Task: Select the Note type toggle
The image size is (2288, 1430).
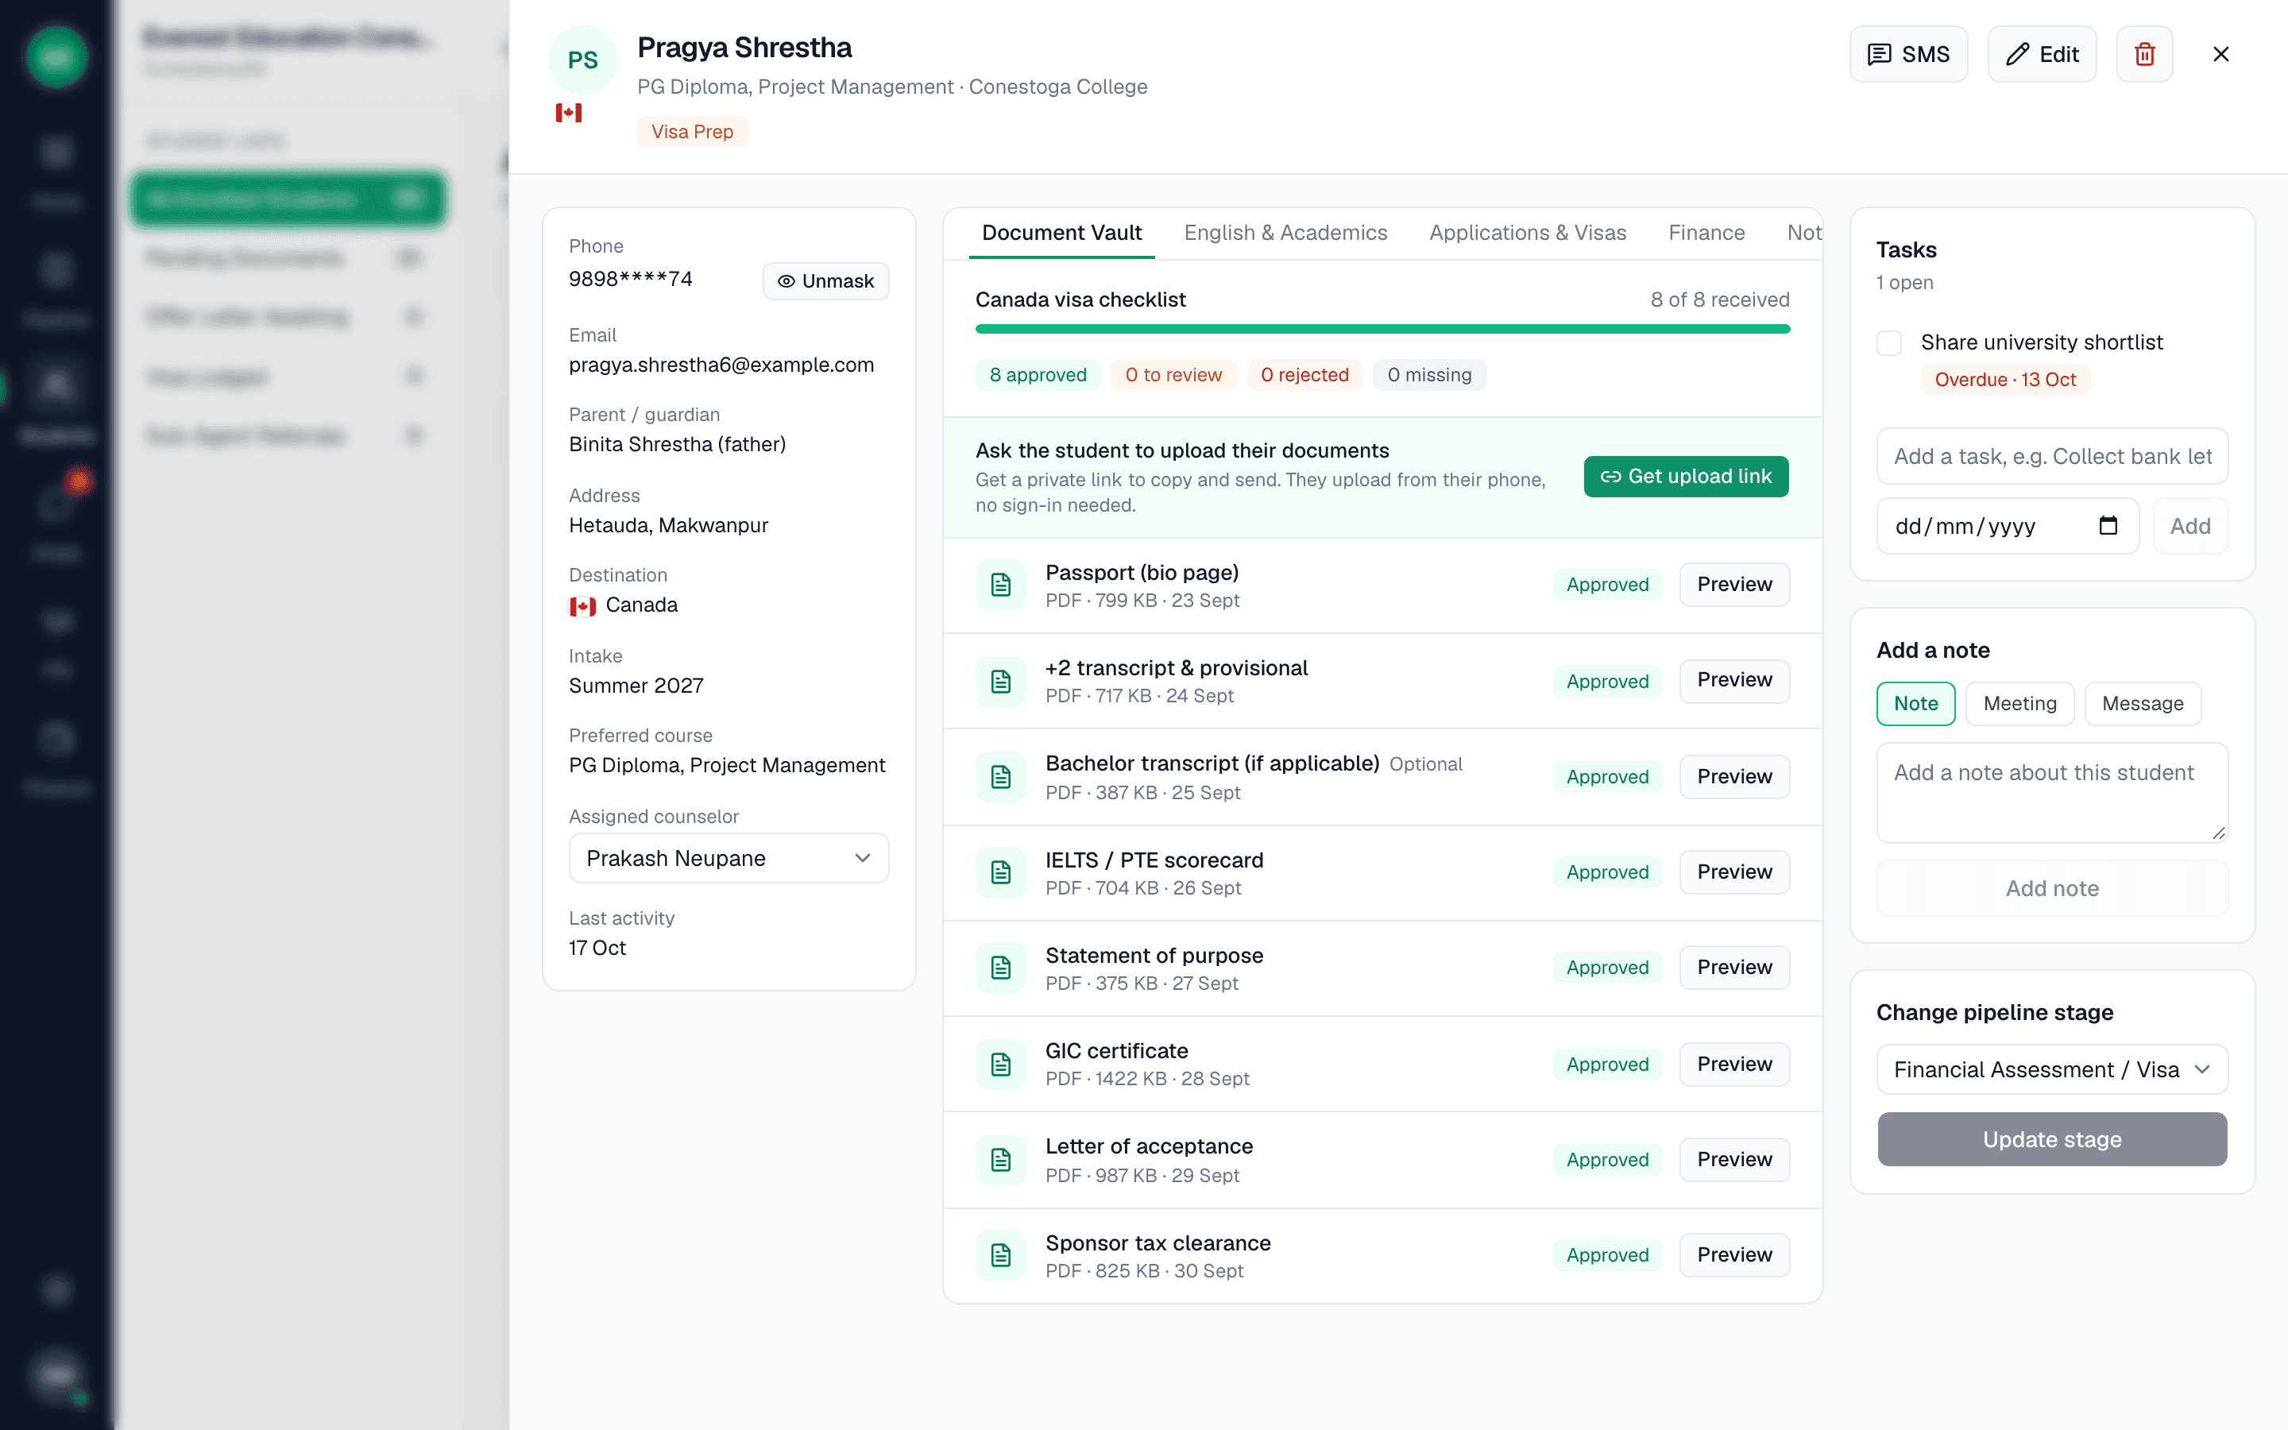Action: pyautogui.click(x=1915, y=704)
